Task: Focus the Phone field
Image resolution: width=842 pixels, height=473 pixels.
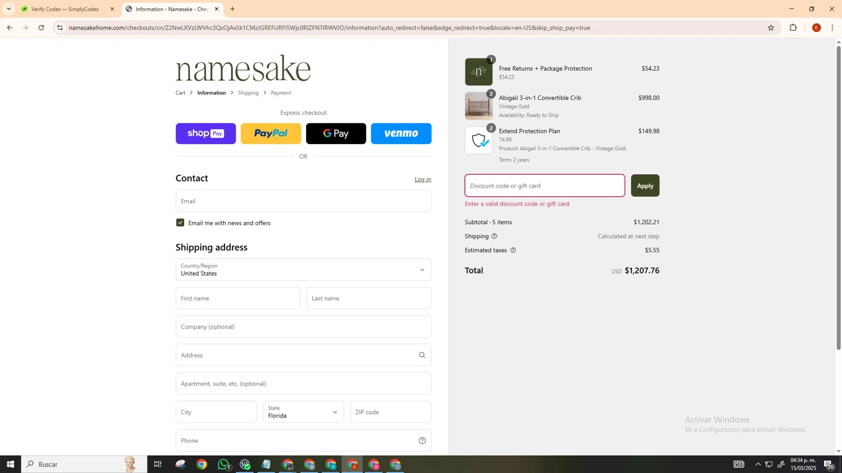Action: tap(303, 440)
